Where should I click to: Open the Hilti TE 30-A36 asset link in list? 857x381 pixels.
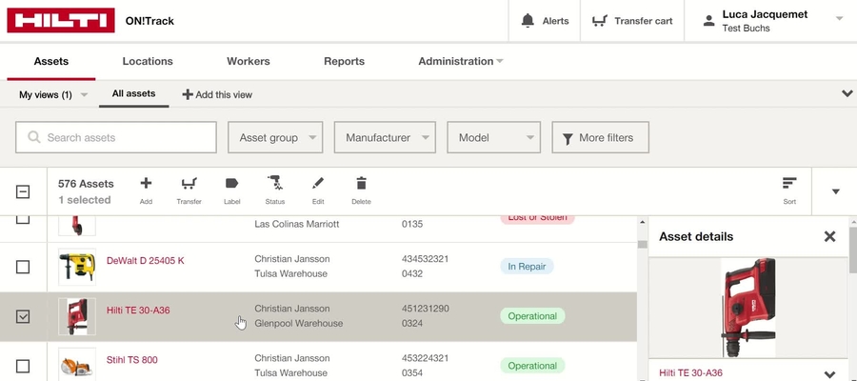point(138,311)
